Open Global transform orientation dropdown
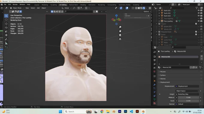 [67, 8]
